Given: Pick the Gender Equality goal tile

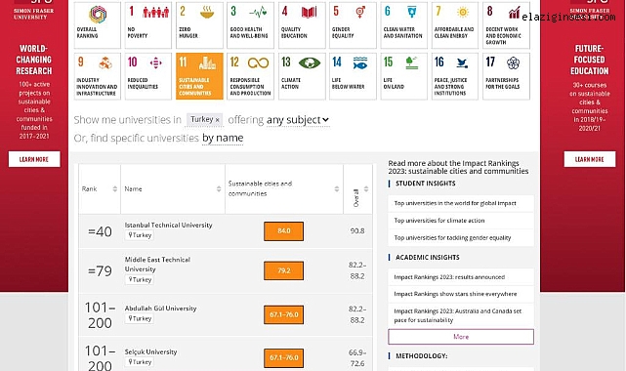Looking at the screenshot, I should click(x=353, y=25).
